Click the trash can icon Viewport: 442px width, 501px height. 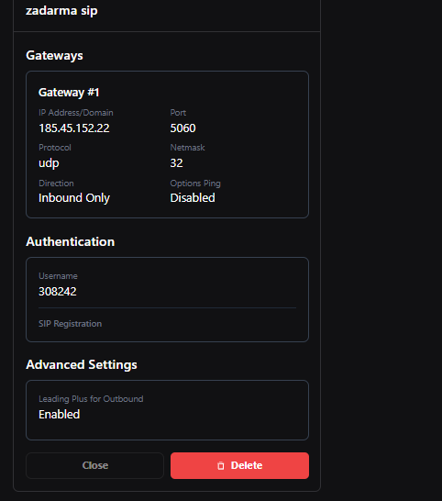pos(221,466)
